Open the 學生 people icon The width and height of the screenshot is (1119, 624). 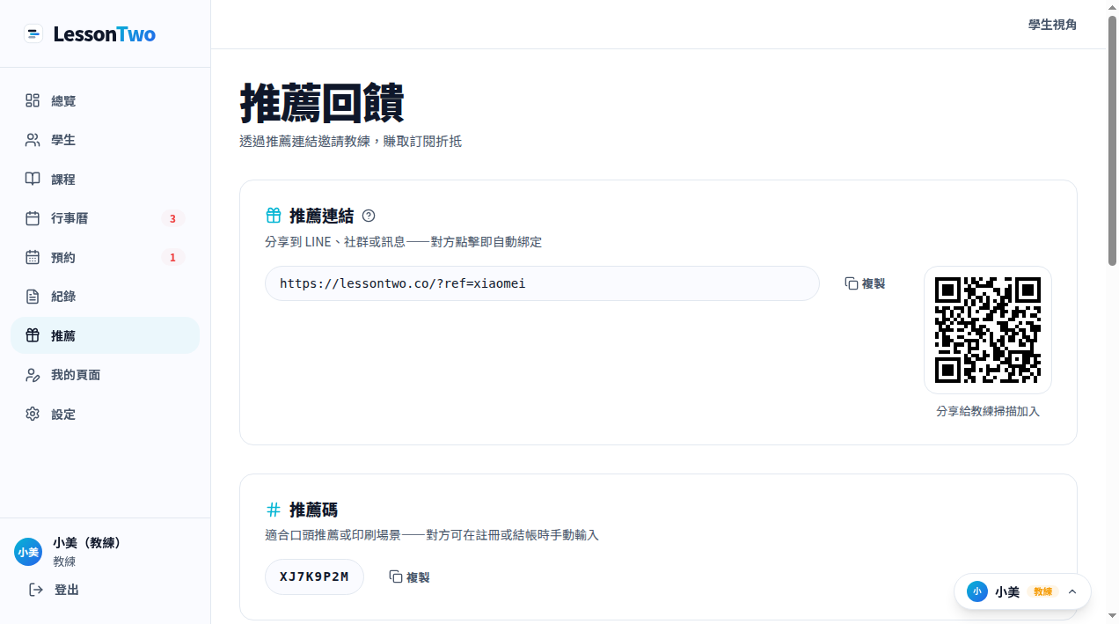pos(33,140)
